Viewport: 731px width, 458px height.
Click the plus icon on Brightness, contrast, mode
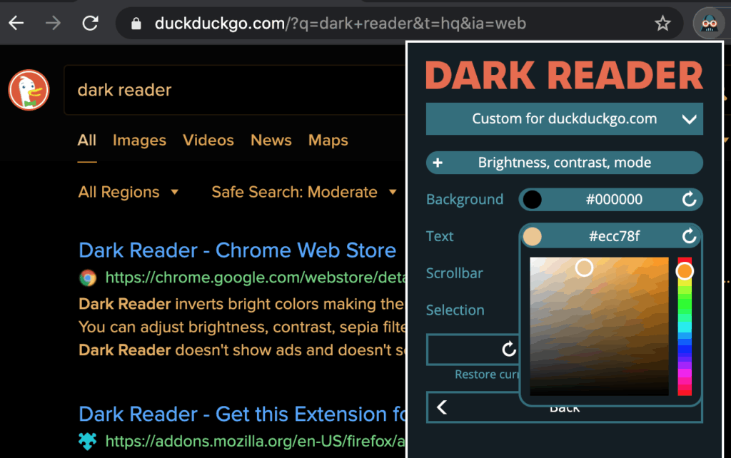(438, 163)
